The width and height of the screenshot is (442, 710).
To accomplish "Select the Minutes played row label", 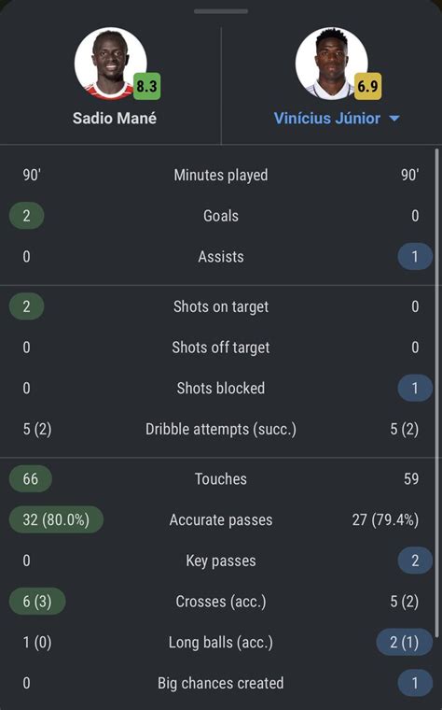I will [221, 176].
